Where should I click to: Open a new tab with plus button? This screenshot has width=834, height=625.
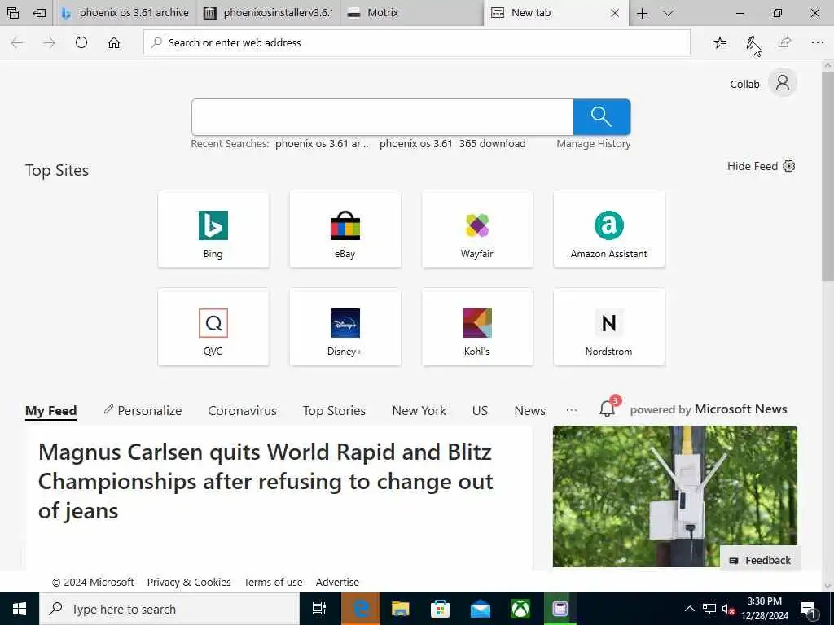coord(642,13)
